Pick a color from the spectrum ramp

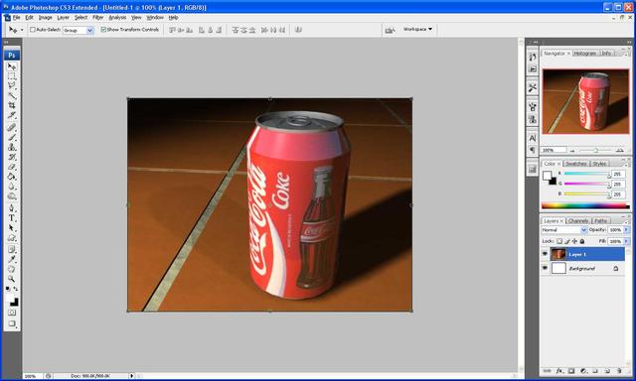[x=585, y=206]
